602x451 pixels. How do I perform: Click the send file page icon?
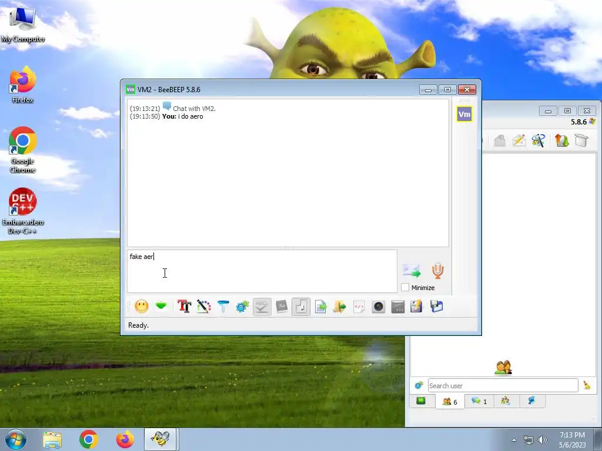point(320,307)
